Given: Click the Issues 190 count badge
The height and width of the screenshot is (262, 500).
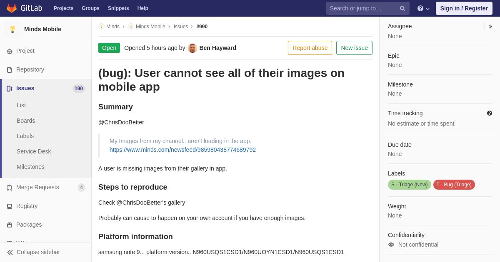Looking at the screenshot, I should pyautogui.click(x=79, y=89).
